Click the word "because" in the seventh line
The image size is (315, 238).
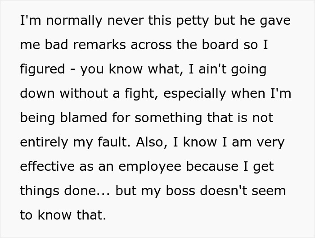tap(212, 166)
